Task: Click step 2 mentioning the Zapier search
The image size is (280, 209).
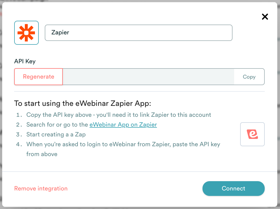Action: coord(91,124)
